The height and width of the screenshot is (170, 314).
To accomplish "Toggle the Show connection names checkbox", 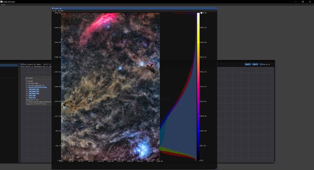I will coord(21,64).
